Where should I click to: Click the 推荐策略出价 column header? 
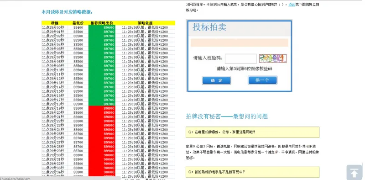[102, 23]
